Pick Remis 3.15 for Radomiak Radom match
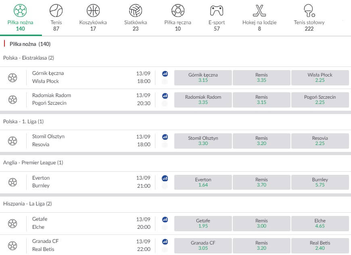This screenshot has width=351, height=255. pyautogui.click(x=261, y=100)
